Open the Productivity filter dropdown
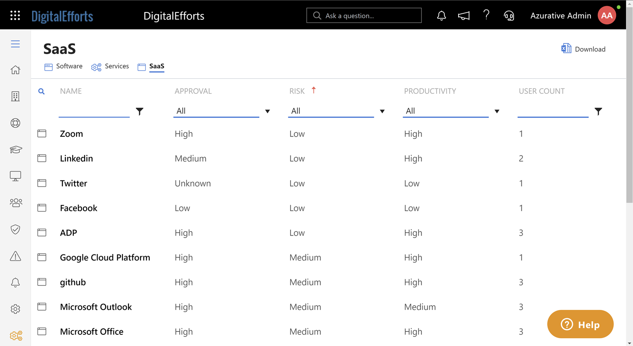633x346 pixels. 452,111
